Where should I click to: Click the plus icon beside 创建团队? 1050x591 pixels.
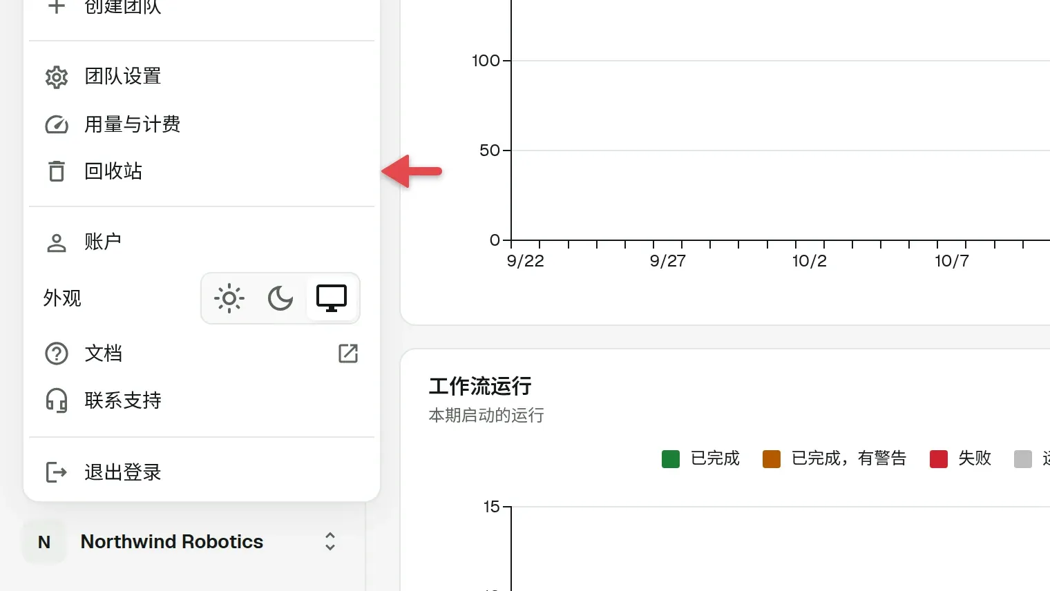[x=57, y=7]
